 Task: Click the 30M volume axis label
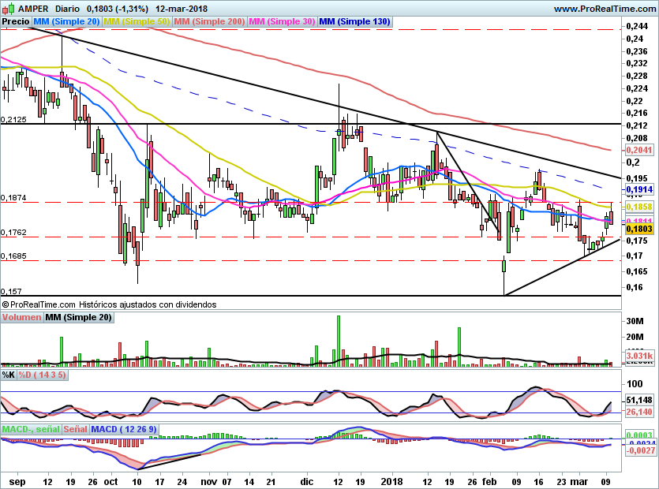click(x=635, y=321)
